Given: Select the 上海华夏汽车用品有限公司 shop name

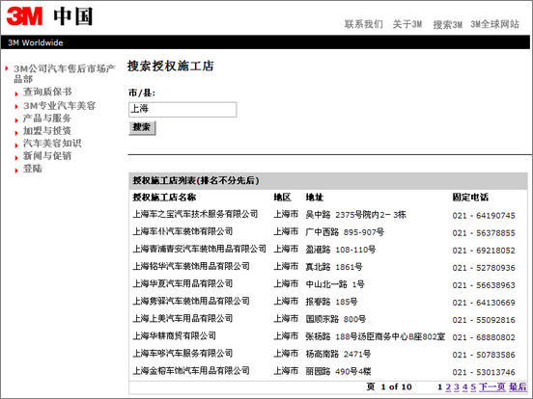Looking at the screenshot, I should click(182, 283).
